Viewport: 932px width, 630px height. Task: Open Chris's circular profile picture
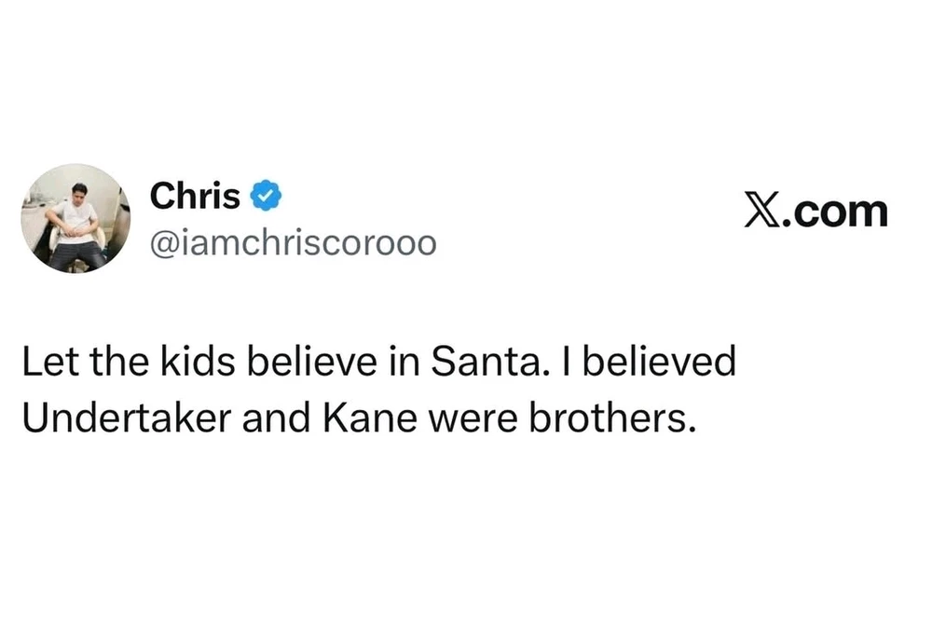[x=75, y=218]
